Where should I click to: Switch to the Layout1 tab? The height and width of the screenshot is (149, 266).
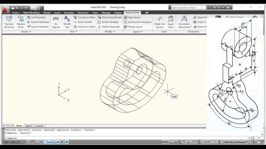tap(29, 126)
